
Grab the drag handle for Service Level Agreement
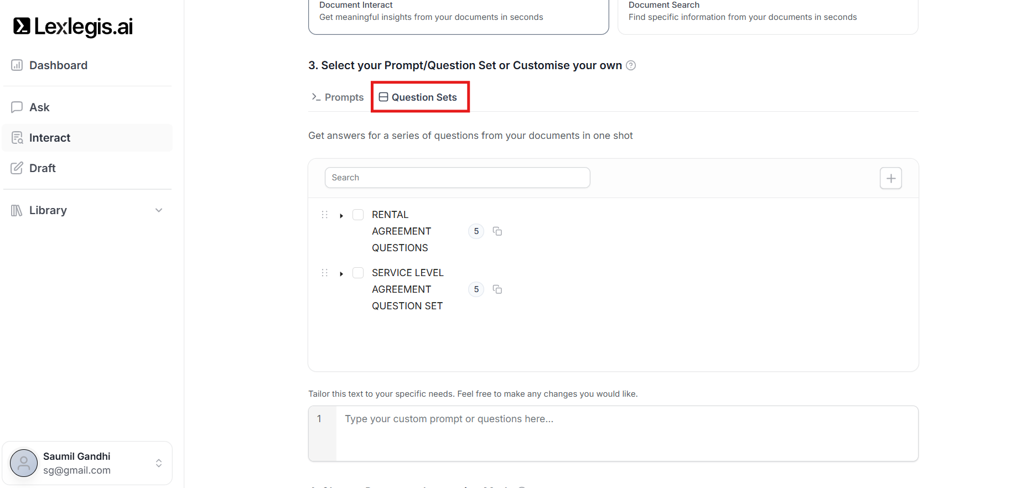click(x=325, y=273)
